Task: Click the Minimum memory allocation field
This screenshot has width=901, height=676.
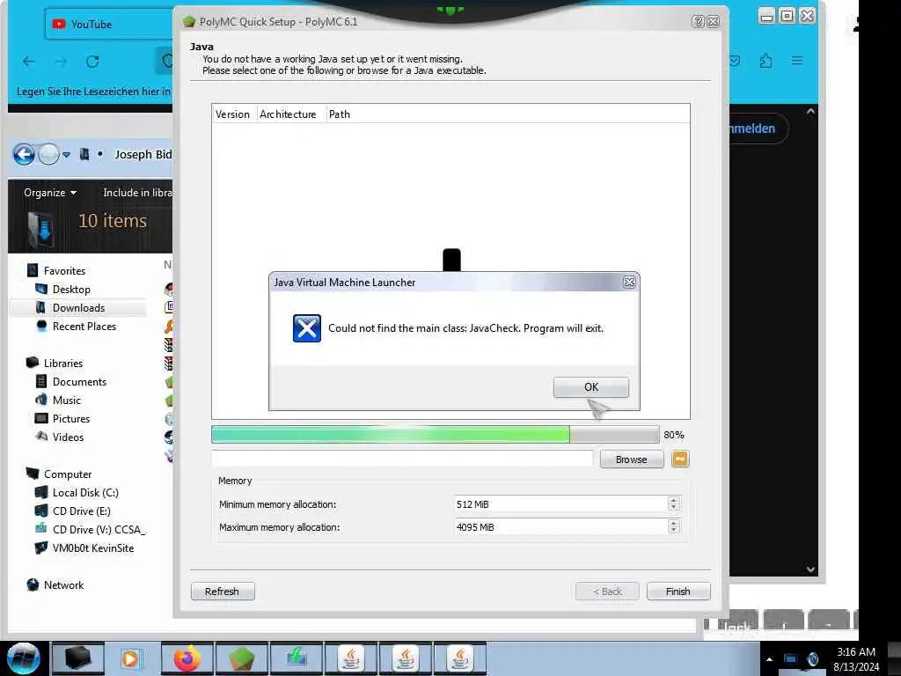Action: pos(560,504)
